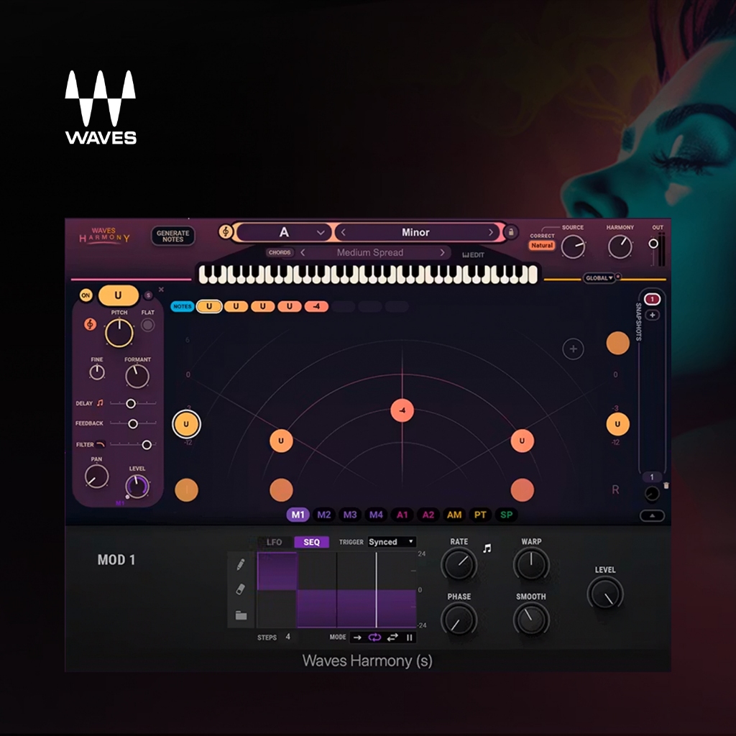Select previous scale with arrow left of Minor
The image size is (736, 736).
point(343,232)
